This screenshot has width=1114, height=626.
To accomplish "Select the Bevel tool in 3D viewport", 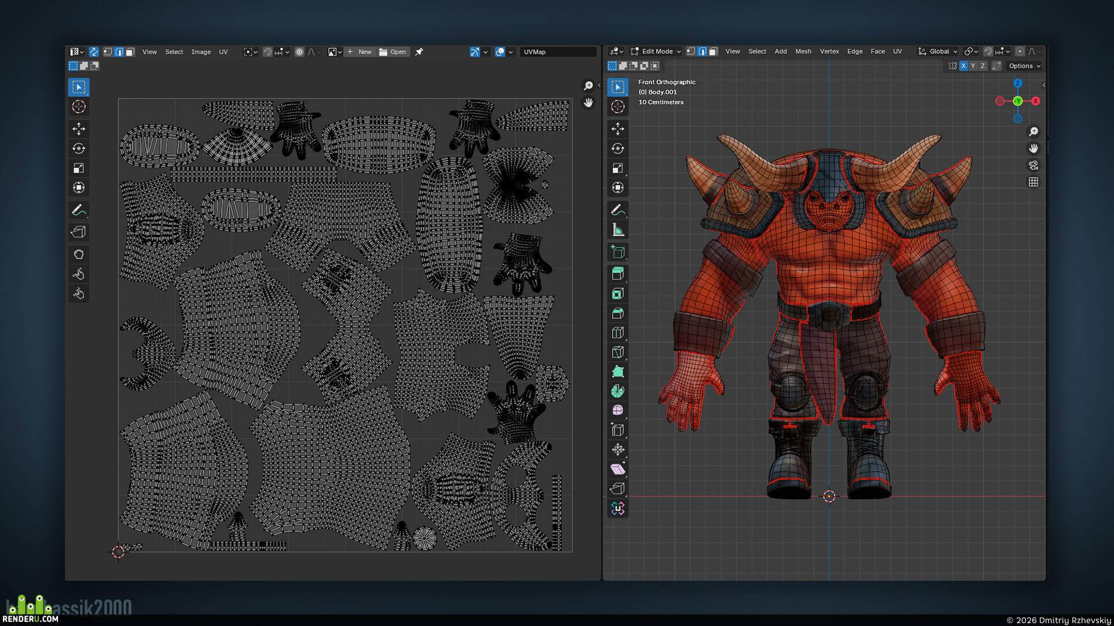I will pos(618,314).
